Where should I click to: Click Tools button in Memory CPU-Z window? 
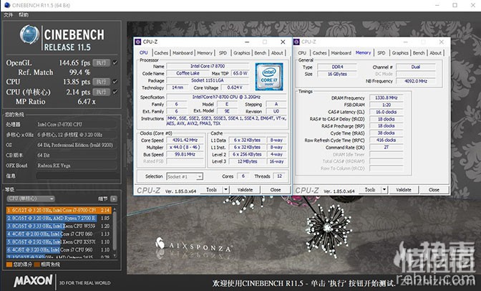tap(369, 190)
